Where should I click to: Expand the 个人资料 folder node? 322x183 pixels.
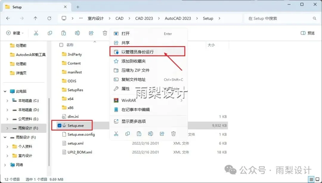point(7,146)
